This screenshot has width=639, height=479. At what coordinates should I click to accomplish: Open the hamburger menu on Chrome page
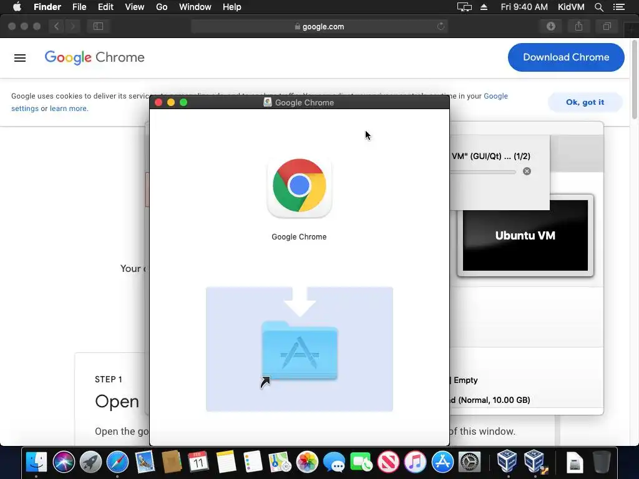(20, 58)
